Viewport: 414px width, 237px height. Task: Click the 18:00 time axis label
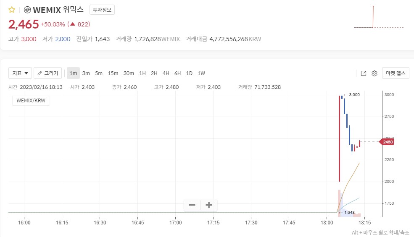(327, 222)
